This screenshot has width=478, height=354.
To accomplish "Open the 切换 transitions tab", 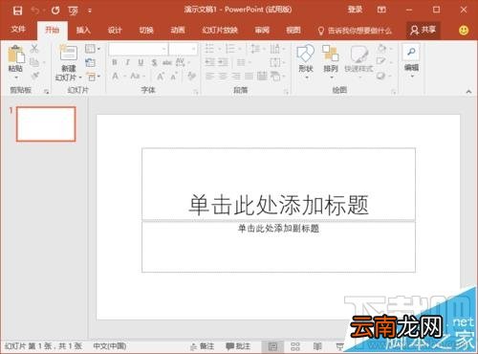I will tap(146, 30).
